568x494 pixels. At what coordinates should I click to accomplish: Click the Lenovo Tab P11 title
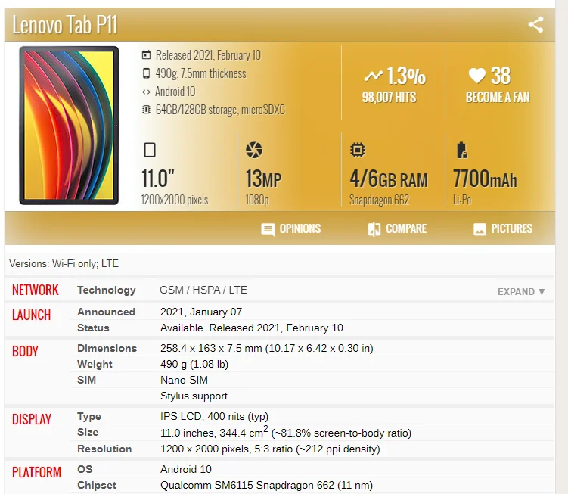click(65, 25)
